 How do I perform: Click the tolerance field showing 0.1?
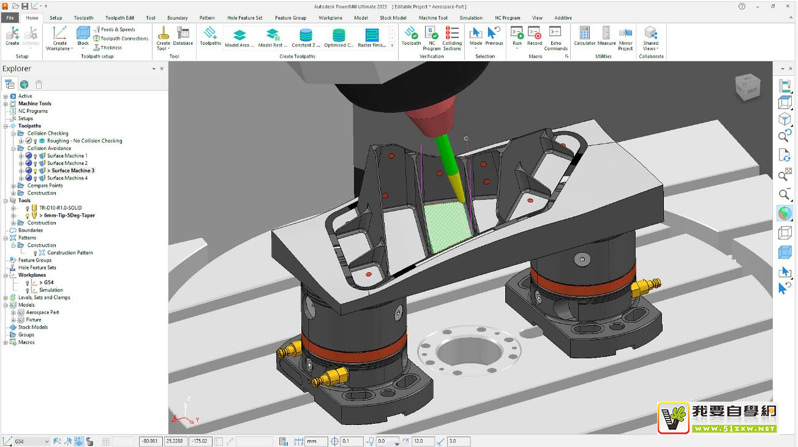(x=352, y=441)
